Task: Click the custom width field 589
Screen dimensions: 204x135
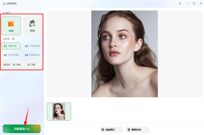Action: (17, 65)
